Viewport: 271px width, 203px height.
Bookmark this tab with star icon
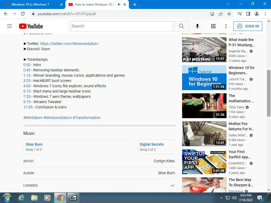click(x=229, y=14)
